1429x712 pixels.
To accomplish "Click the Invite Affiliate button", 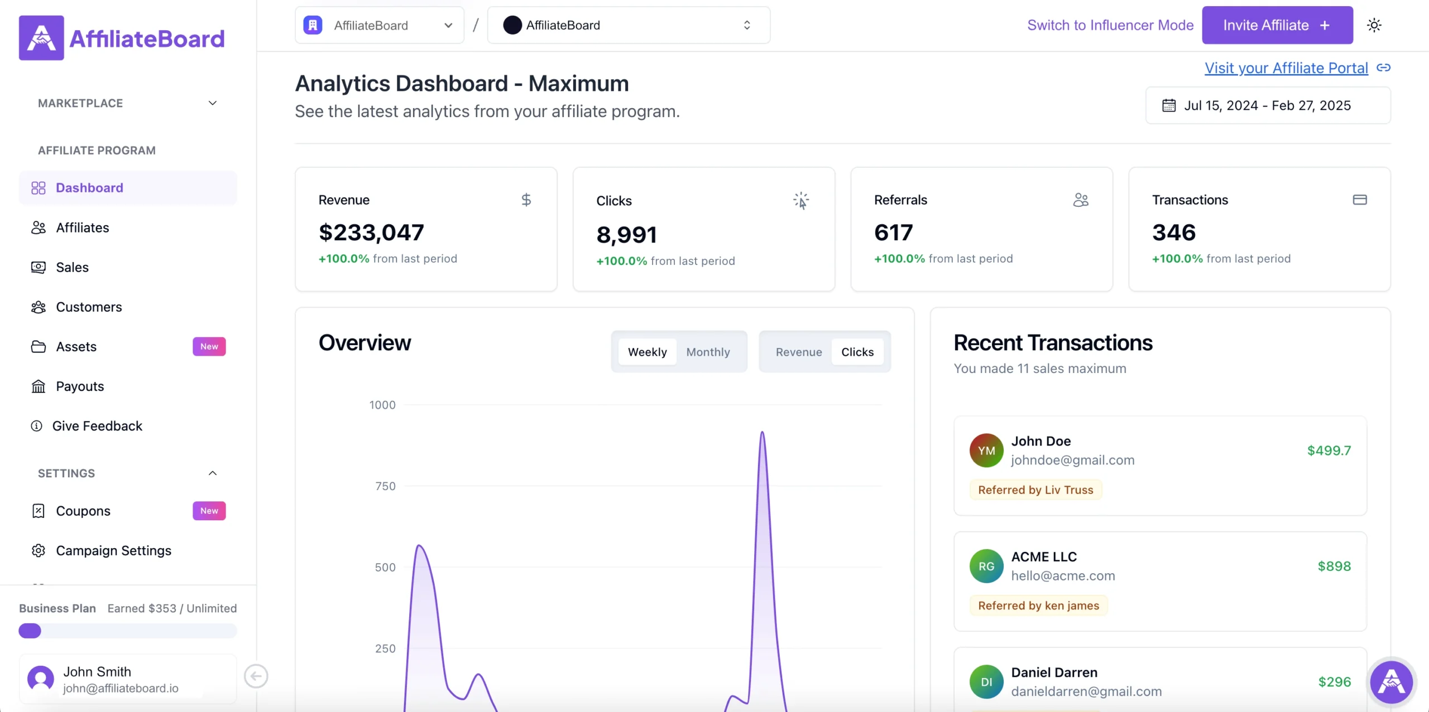I will [x=1278, y=25].
